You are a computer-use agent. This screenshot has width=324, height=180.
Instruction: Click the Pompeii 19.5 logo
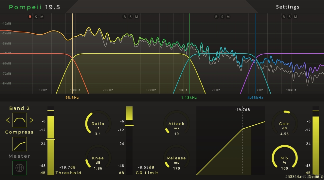click(34, 7)
